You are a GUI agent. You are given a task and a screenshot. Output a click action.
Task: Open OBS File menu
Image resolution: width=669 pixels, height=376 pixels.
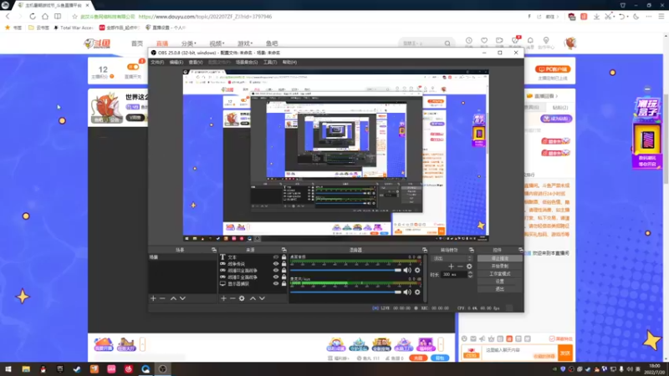point(157,62)
